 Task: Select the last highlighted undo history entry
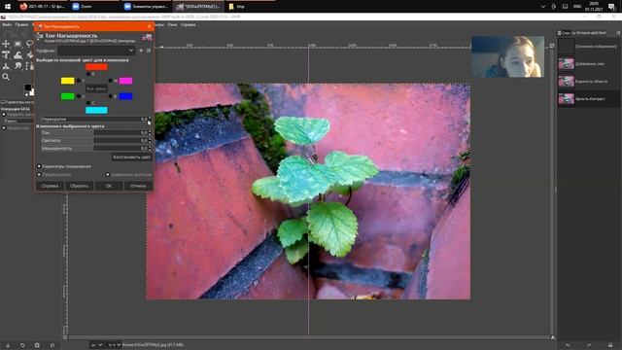coord(589,99)
